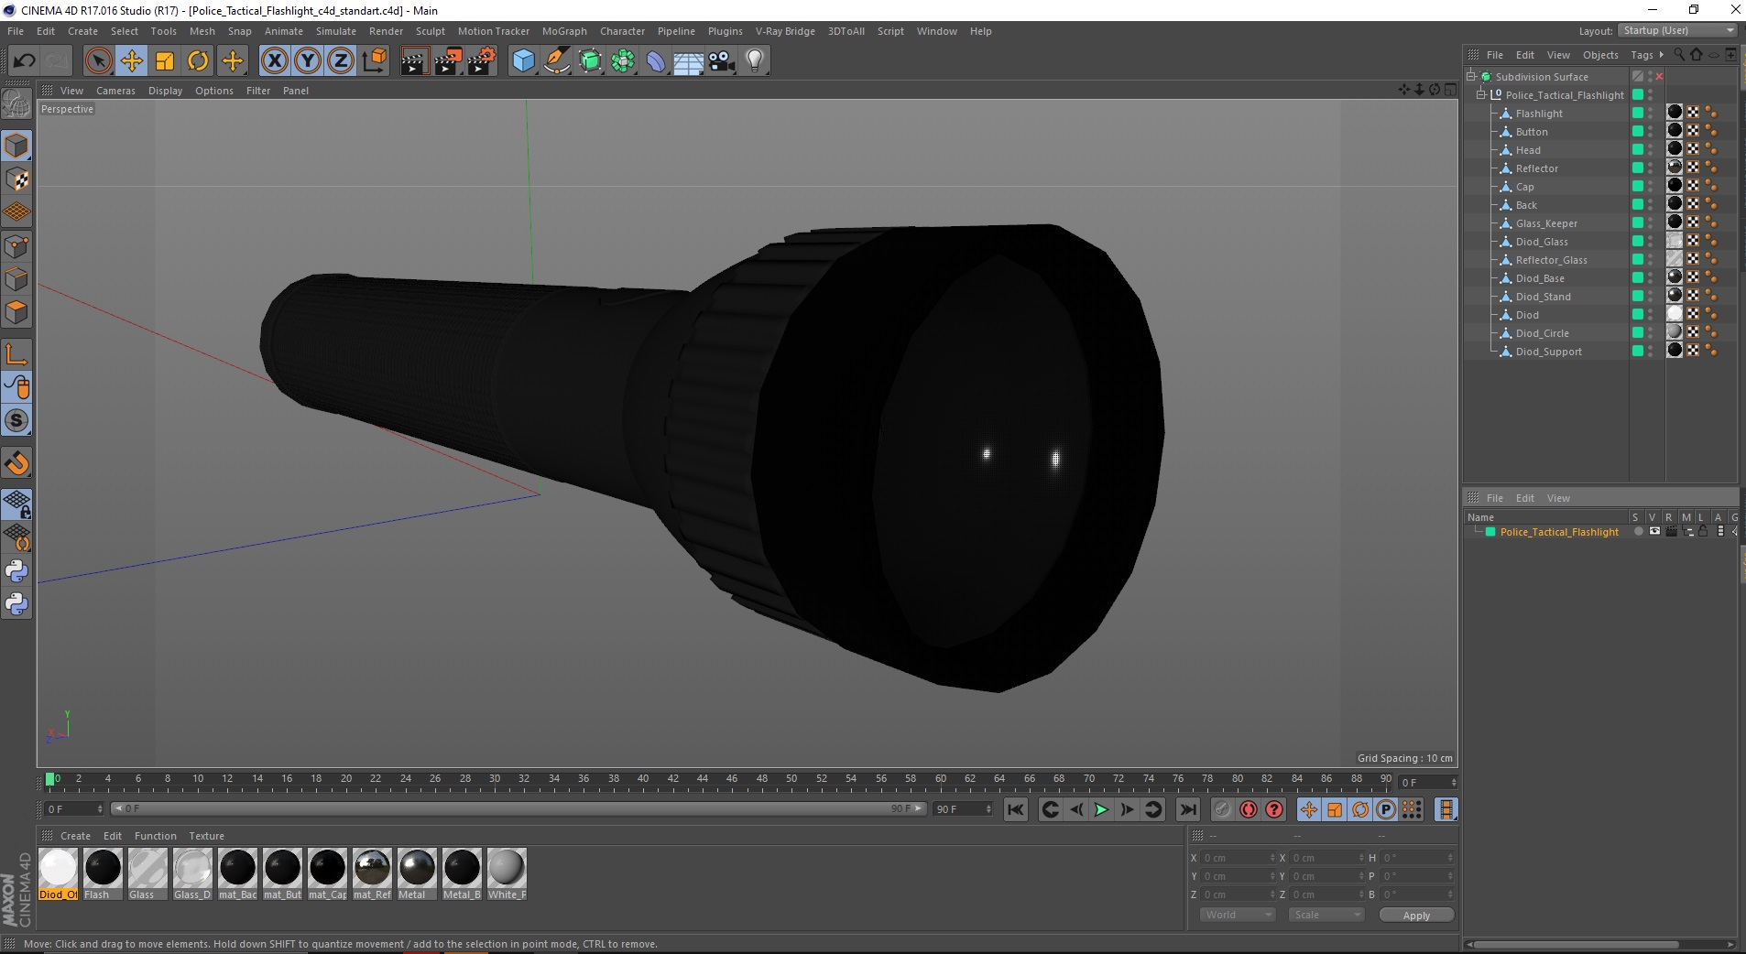Viewport: 1746px width, 954px height.
Task: Open the Scale mode dropdown
Action: [x=1326, y=915]
